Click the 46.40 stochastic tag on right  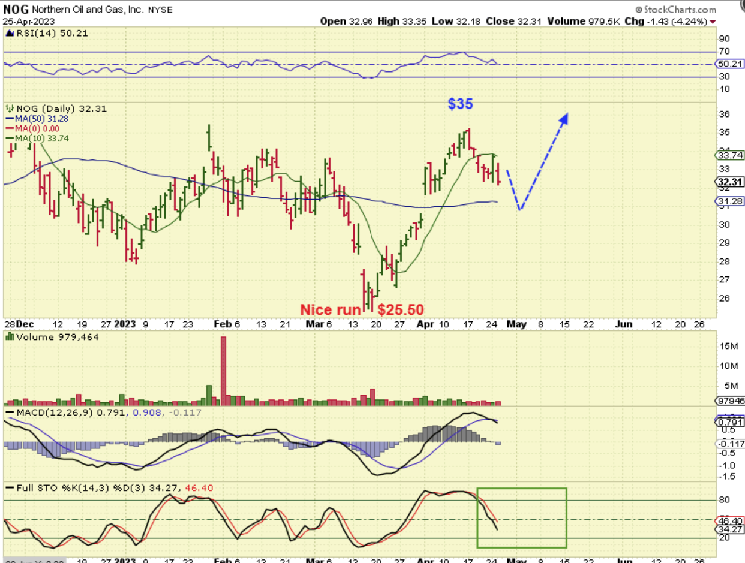[x=729, y=521]
